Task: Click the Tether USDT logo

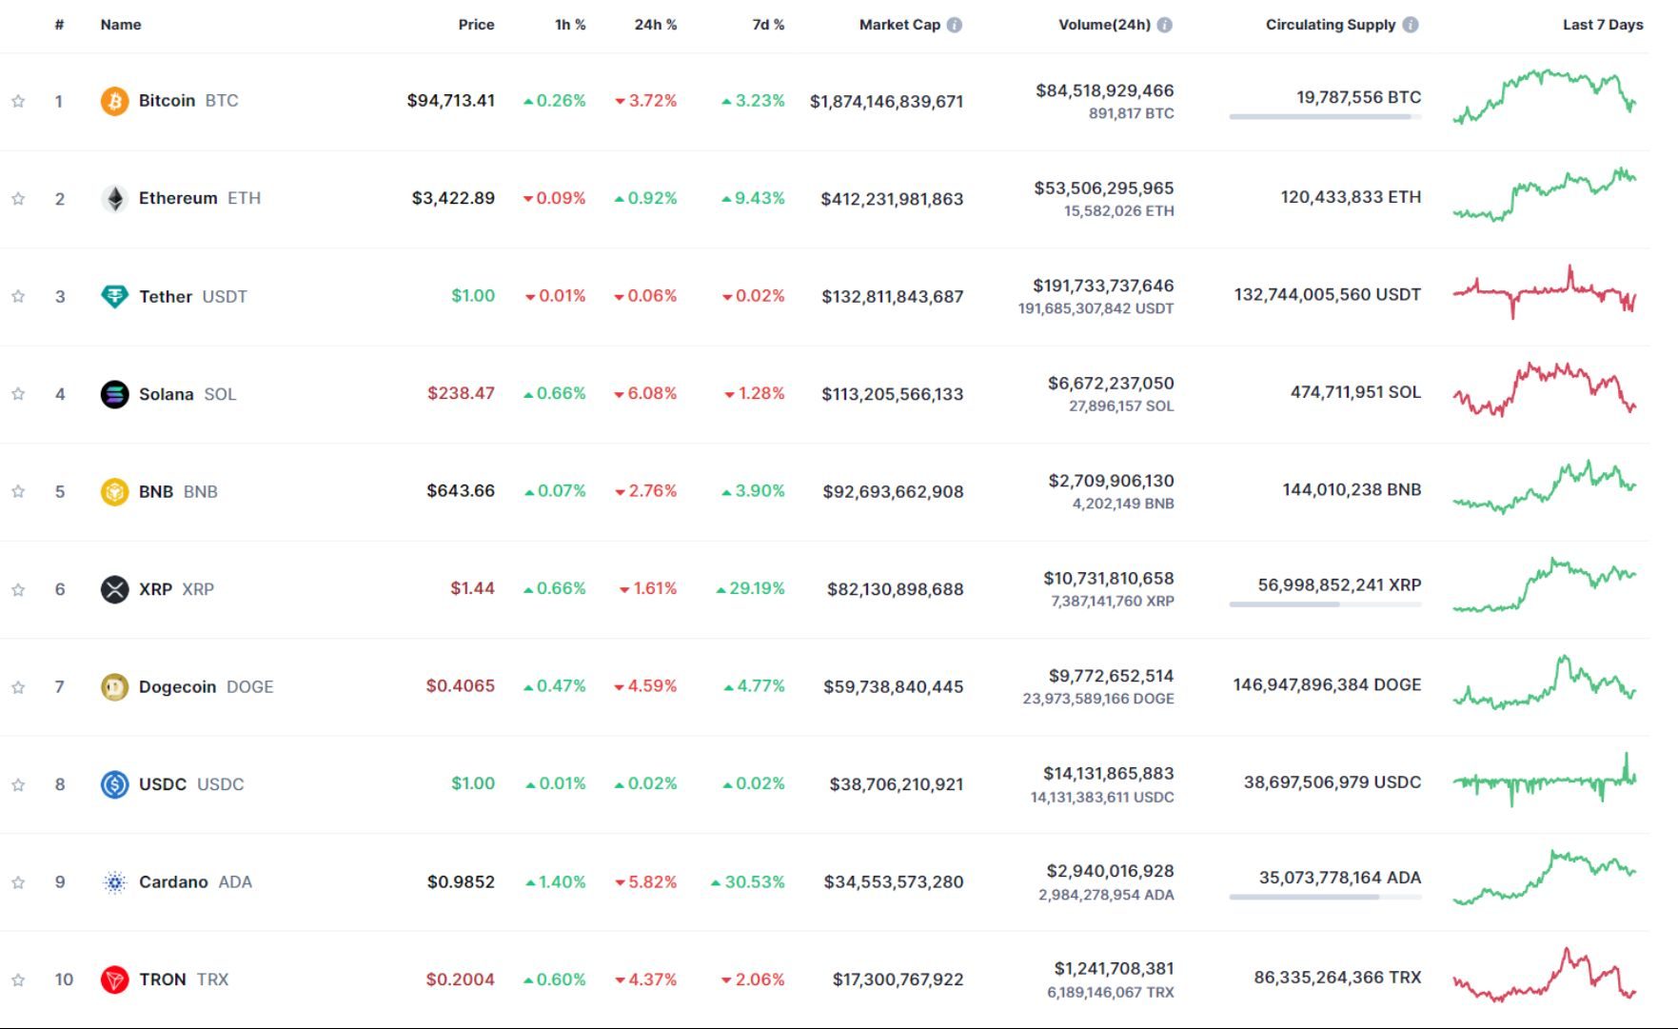Action: pyautogui.click(x=114, y=296)
